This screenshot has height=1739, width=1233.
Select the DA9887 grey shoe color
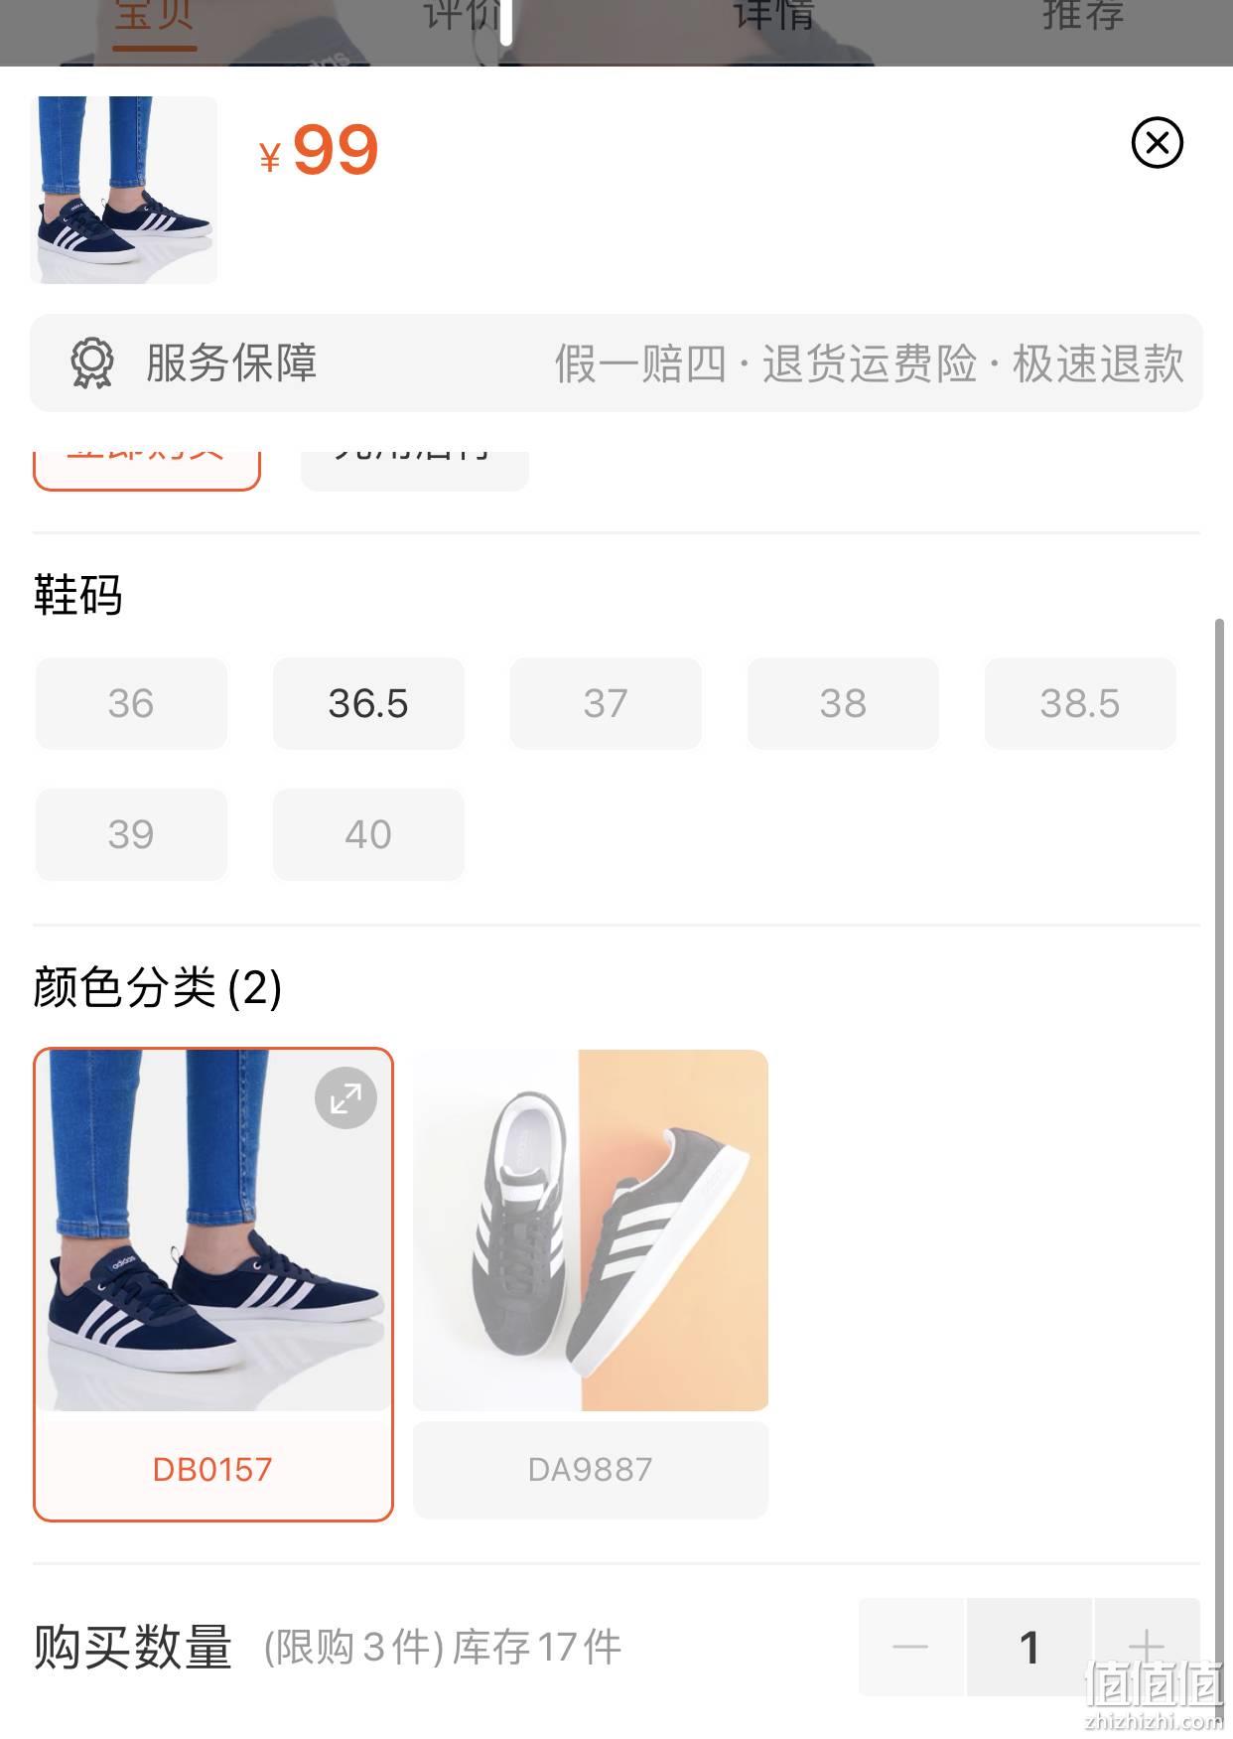click(x=591, y=1284)
